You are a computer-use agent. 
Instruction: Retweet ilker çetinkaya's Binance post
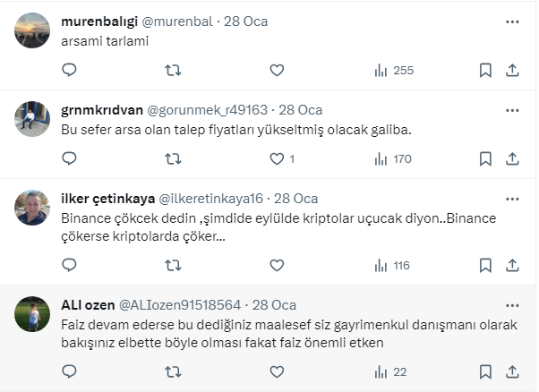[x=173, y=265]
